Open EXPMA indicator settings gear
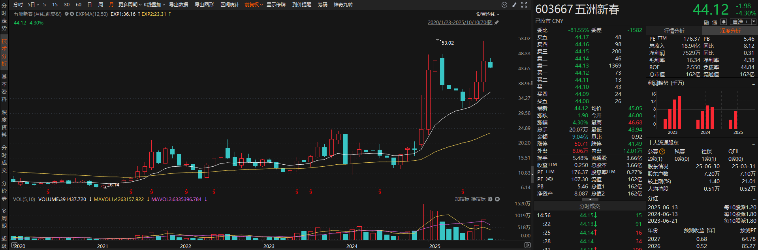Viewport: 758px width, 250px height. [x=67, y=14]
